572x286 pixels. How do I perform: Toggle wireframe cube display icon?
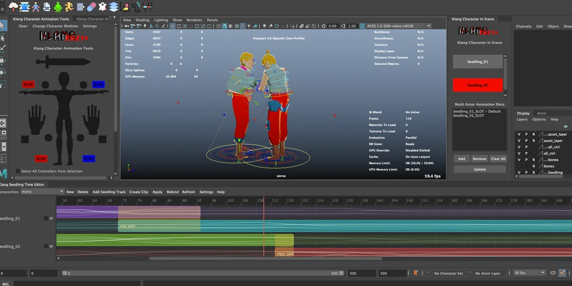[218, 26]
